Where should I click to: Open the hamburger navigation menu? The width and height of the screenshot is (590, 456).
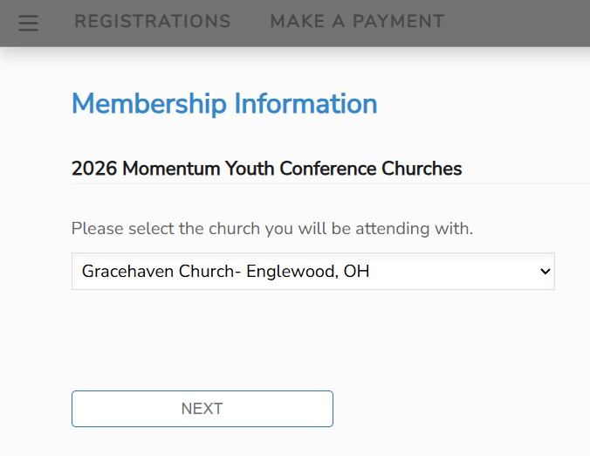[29, 23]
